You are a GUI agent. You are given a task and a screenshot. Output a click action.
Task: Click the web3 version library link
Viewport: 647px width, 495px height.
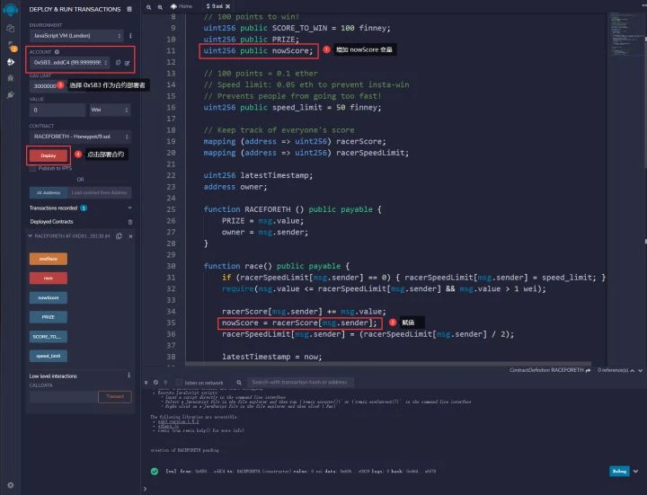(x=178, y=422)
